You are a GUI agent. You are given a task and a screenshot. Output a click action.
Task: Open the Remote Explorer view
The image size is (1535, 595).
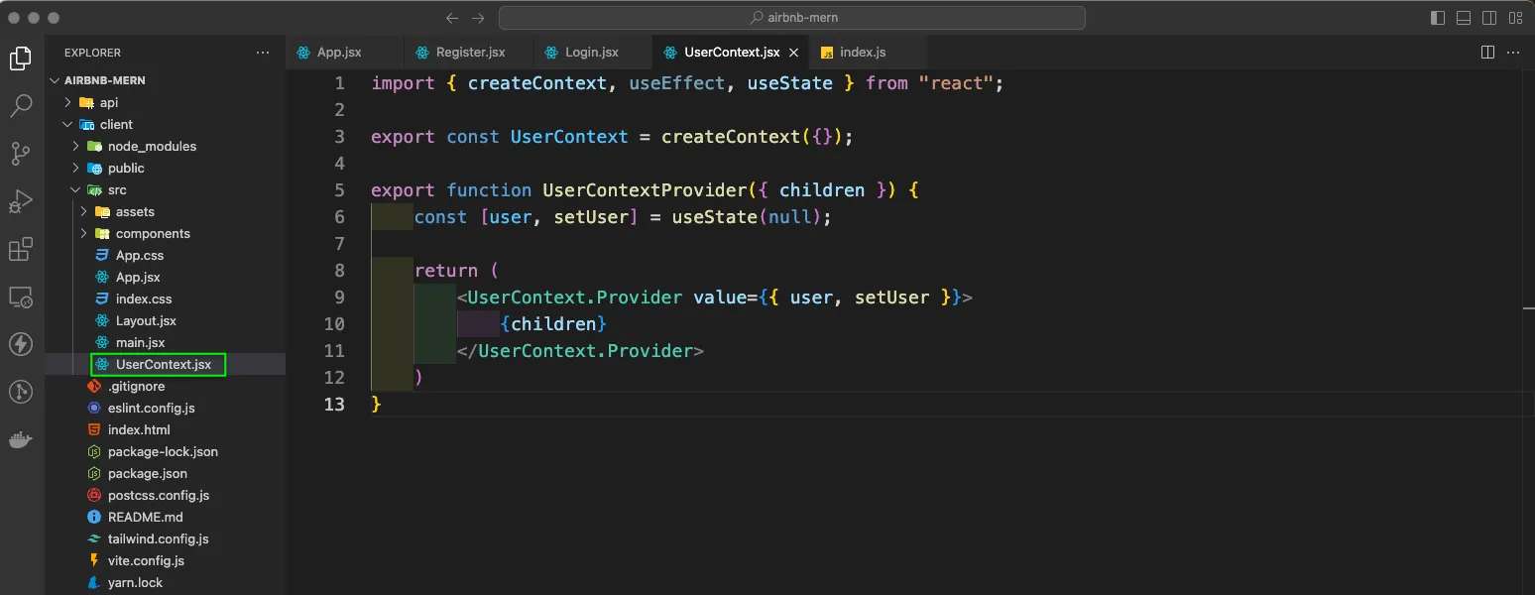pos(20,297)
